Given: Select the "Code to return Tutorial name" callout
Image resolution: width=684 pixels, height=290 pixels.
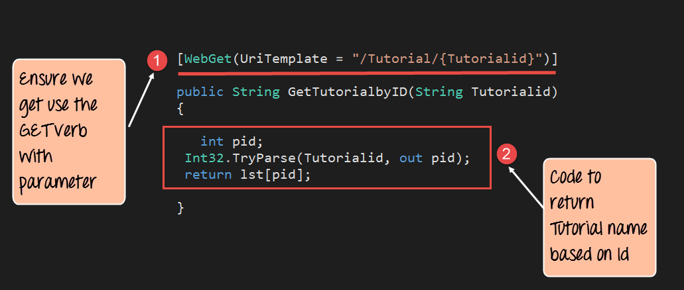Looking at the screenshot, I should (x=599, y=217).
